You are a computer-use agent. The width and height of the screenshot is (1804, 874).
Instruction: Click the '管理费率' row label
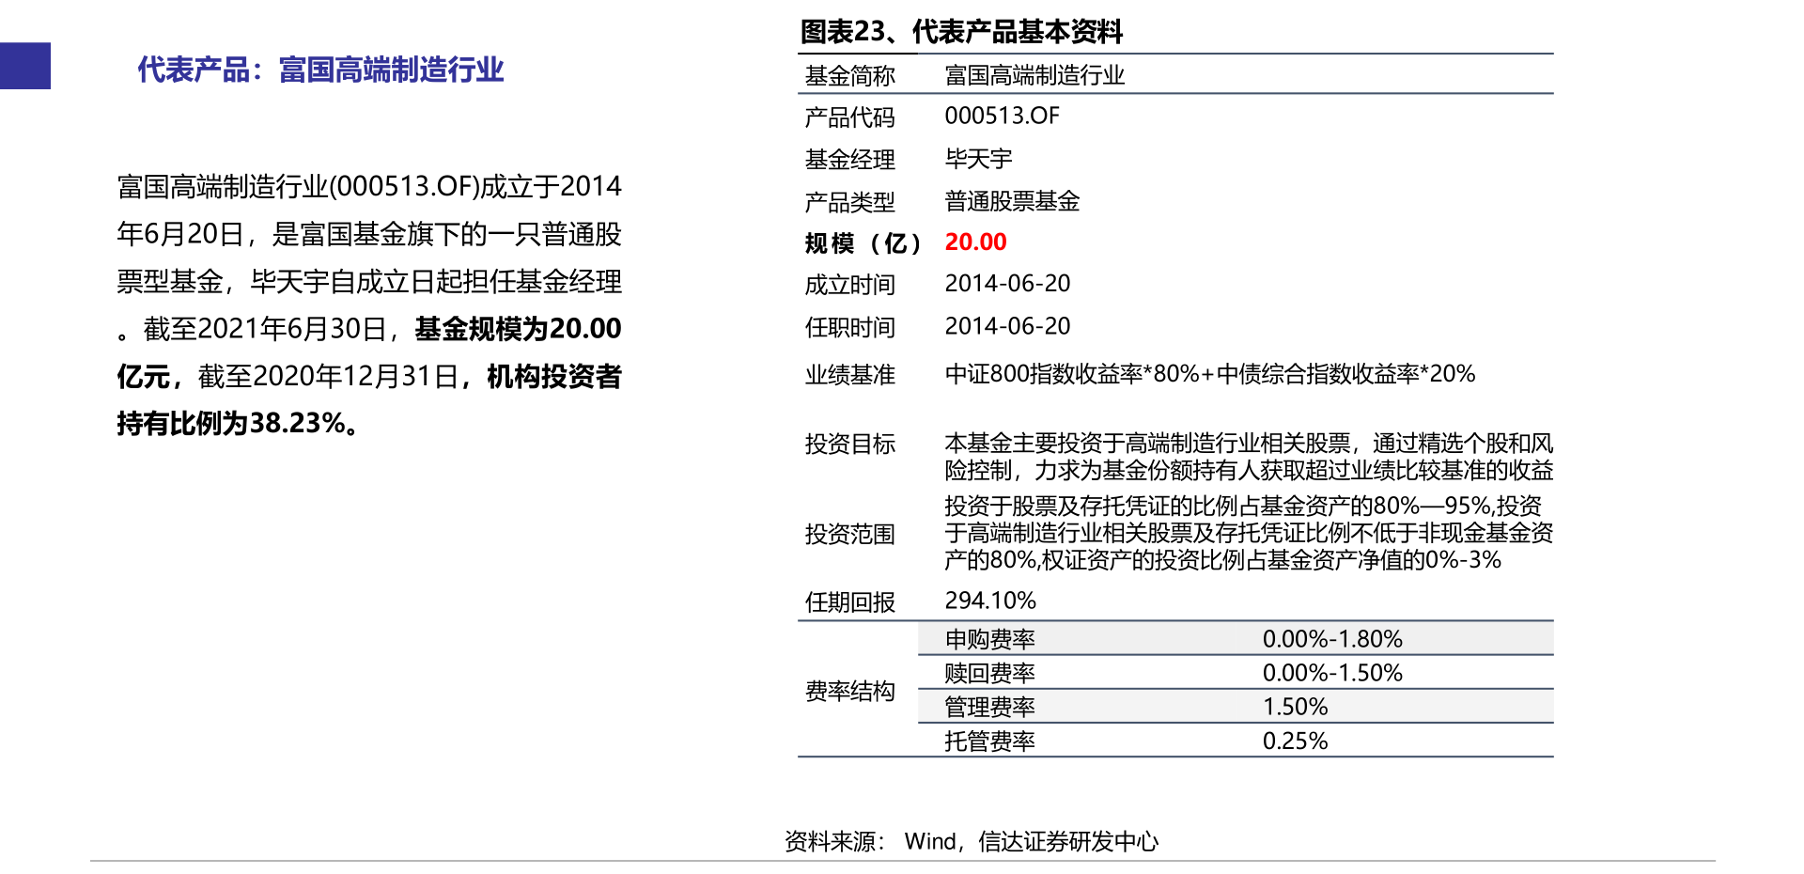(x=989, y=707)
